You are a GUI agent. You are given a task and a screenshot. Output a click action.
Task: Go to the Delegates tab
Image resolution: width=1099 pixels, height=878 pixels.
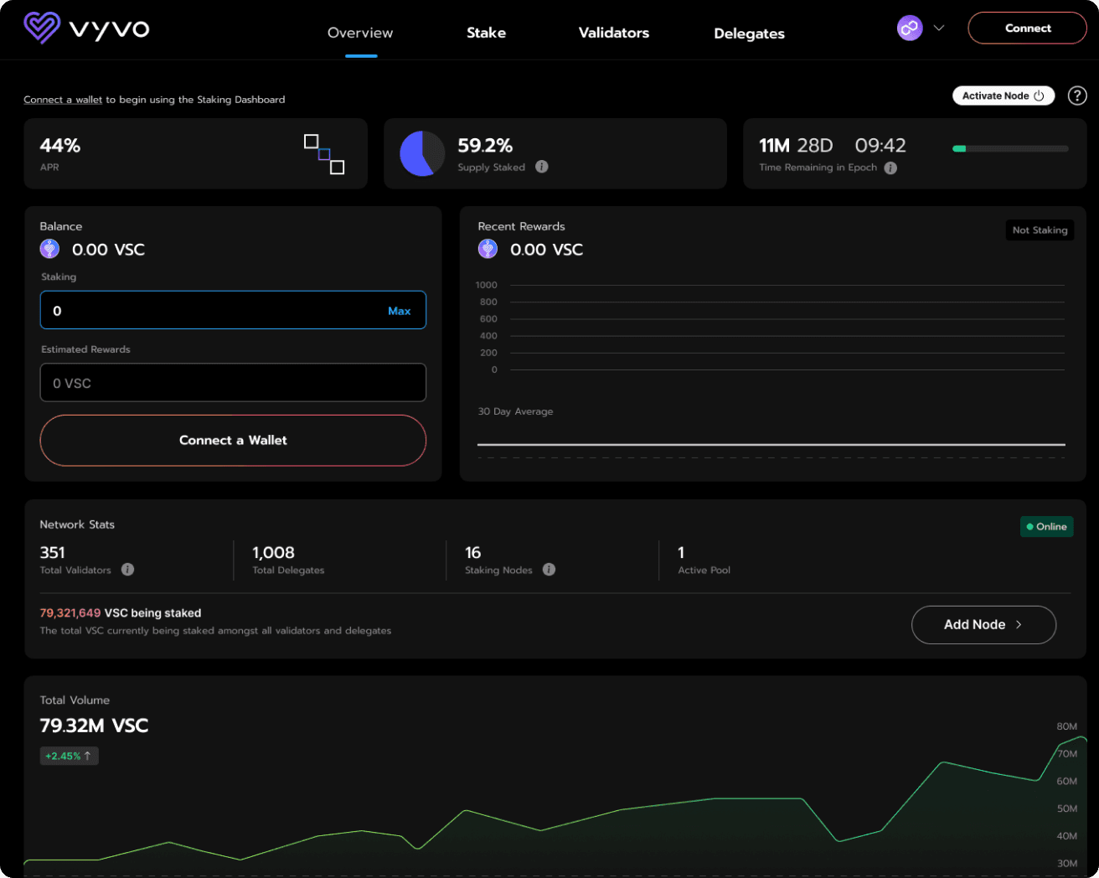point(749,34)
